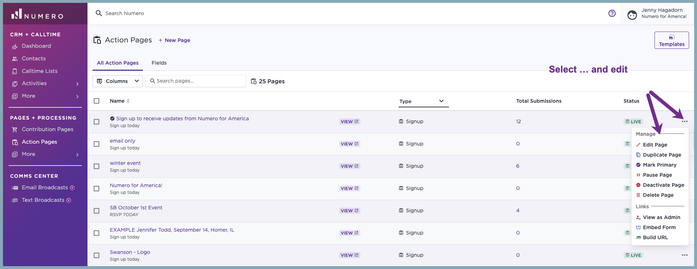Switch to the Fields tab
Image resolution: width=697 pixels, height=269 pixels.
pyautogui.click(x=159, y=63)
